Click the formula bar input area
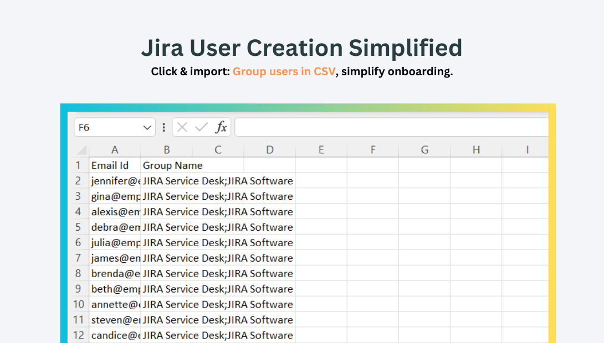The height and width of the screenshot is (343, 604). pos(391,127)
